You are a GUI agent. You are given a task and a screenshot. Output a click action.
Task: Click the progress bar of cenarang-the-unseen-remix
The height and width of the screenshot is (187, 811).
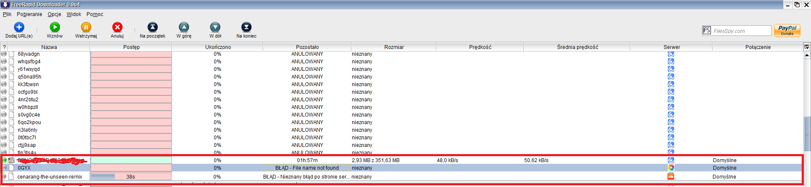[x=131, y=176]
